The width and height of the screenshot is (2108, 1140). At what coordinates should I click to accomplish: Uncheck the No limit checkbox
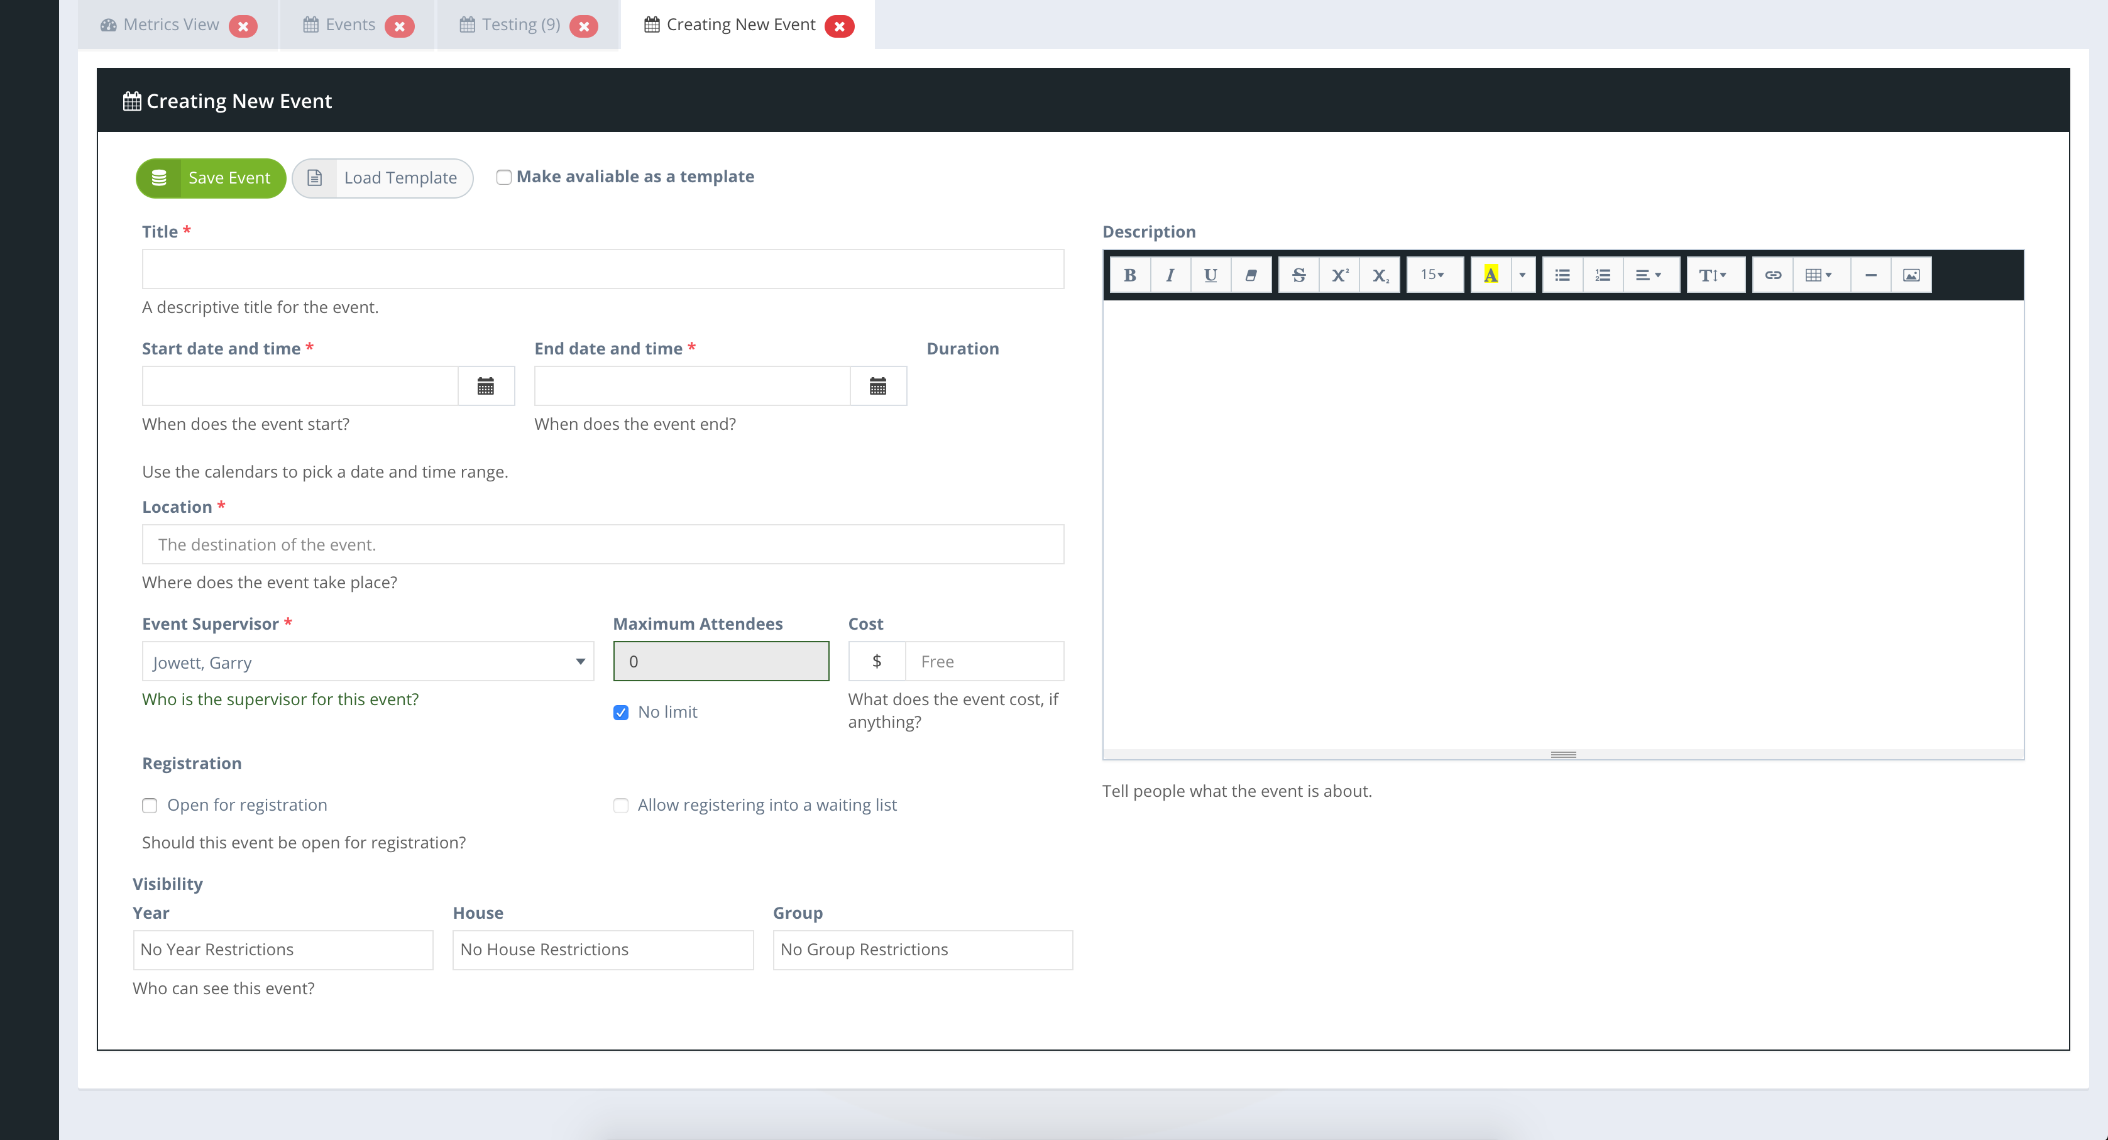[621, 713]
